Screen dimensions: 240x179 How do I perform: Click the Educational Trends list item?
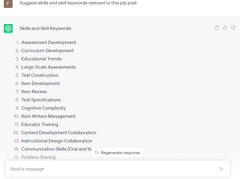click(x=41, y=59)
